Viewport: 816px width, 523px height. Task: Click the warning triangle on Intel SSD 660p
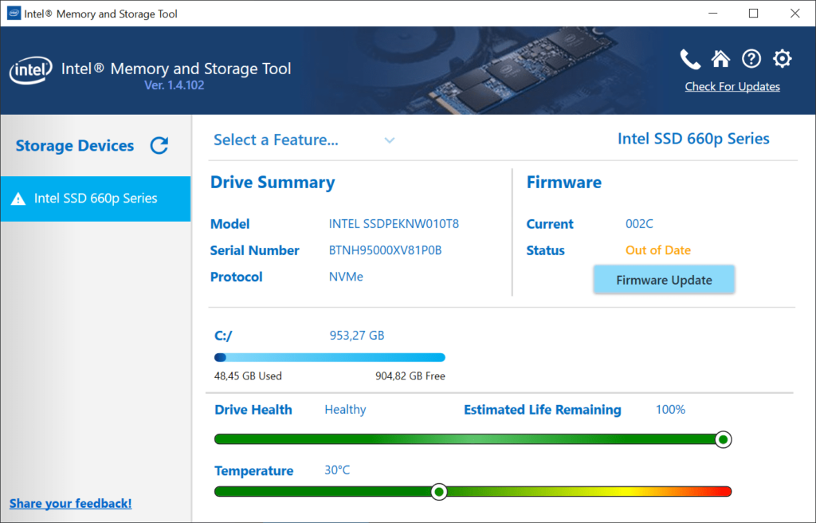click(18, 199)
